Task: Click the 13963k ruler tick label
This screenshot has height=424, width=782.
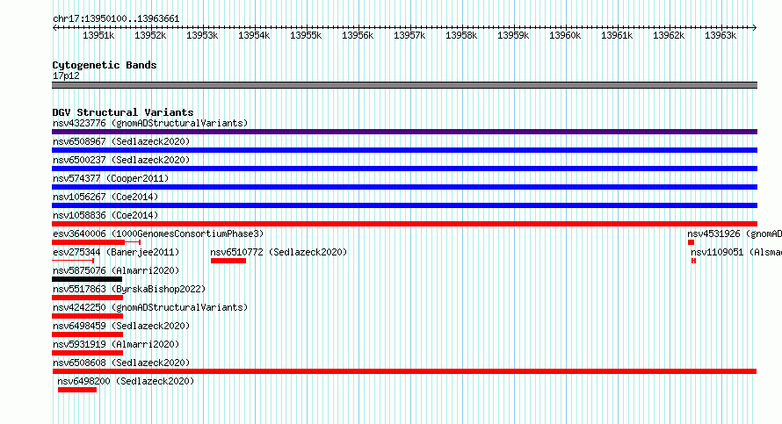Action: click(x=720, y=35)
